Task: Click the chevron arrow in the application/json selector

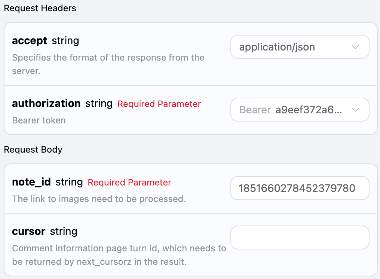Action: click(355, 47)
